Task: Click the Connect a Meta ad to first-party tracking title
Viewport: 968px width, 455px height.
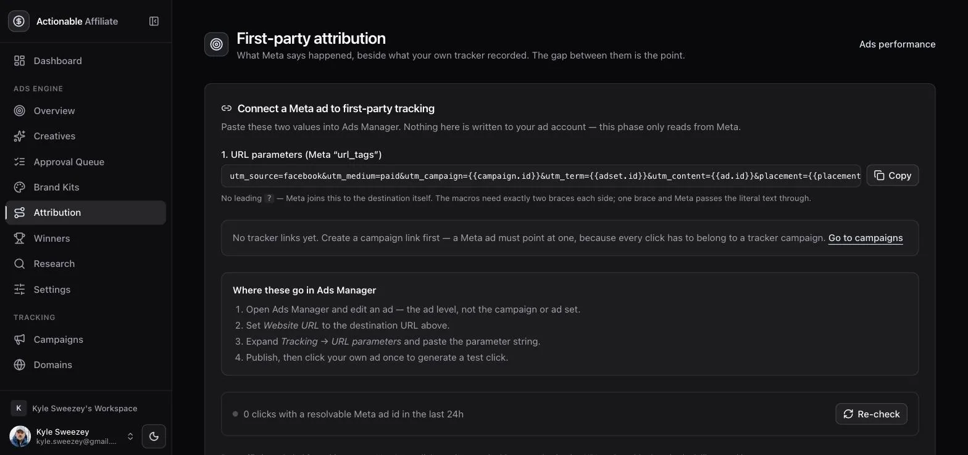Action: click(x=336, y=109)
